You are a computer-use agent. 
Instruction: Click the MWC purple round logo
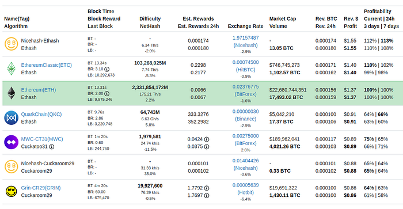click(x=12, y=142)
